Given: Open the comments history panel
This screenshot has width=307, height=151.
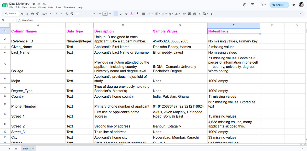Looking at the screenshot, I should tap(253, 5).
